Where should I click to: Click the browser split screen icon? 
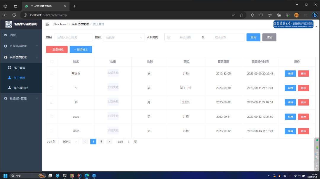[x=261, y=15]
